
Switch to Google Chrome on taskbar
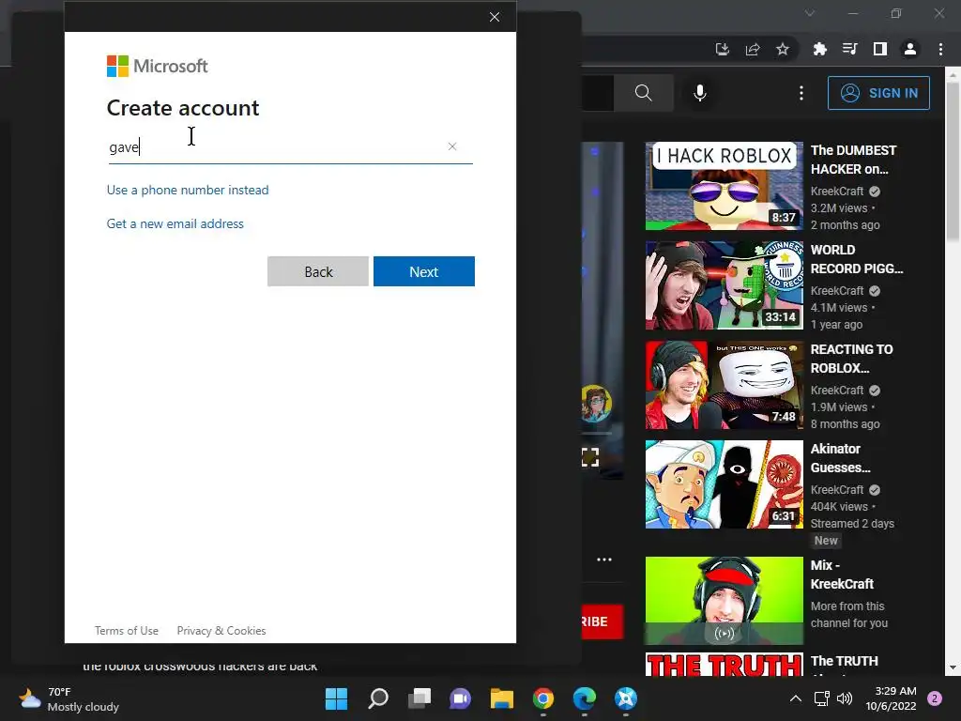tap(543, 698)
